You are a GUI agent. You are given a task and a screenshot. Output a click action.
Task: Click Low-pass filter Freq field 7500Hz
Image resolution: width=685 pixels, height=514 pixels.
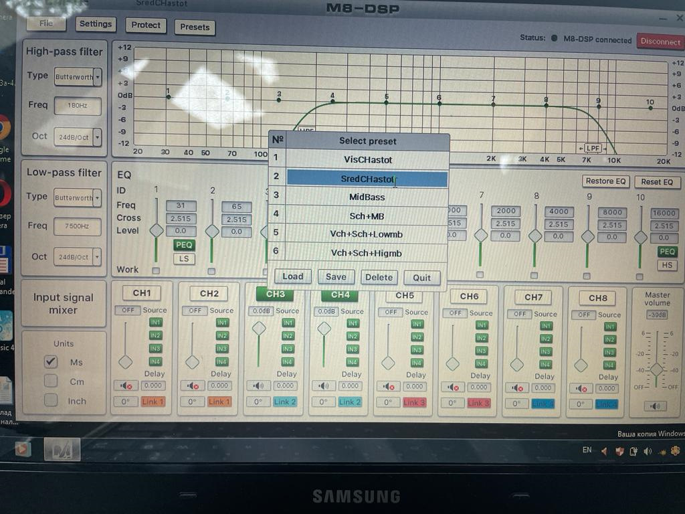pyautogui.click(x=78, y=226)
